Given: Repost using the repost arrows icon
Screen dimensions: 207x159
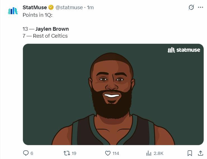Looking at the screenshot, I should pos(67,153).
